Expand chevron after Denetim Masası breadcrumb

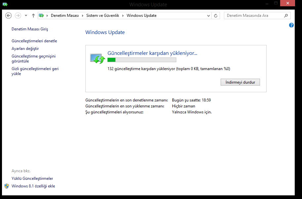pos(83,16)
